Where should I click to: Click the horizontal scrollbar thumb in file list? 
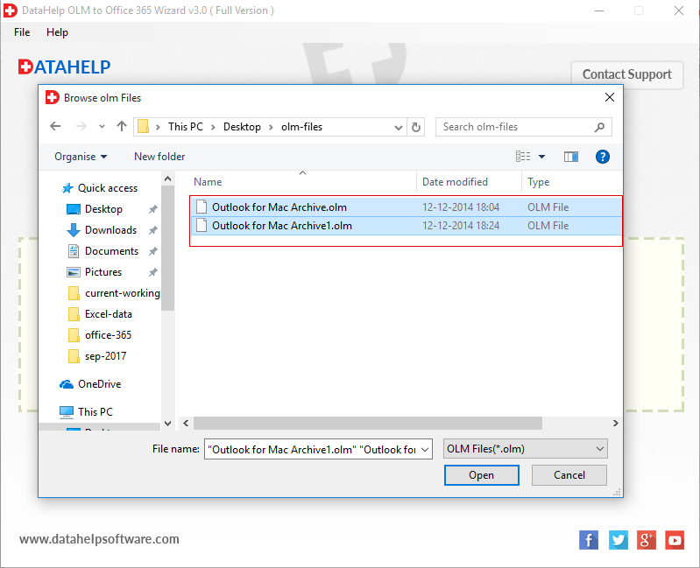(368, 424)
